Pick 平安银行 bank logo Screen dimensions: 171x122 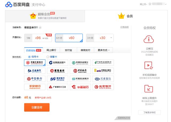click(x=35, y=87)
